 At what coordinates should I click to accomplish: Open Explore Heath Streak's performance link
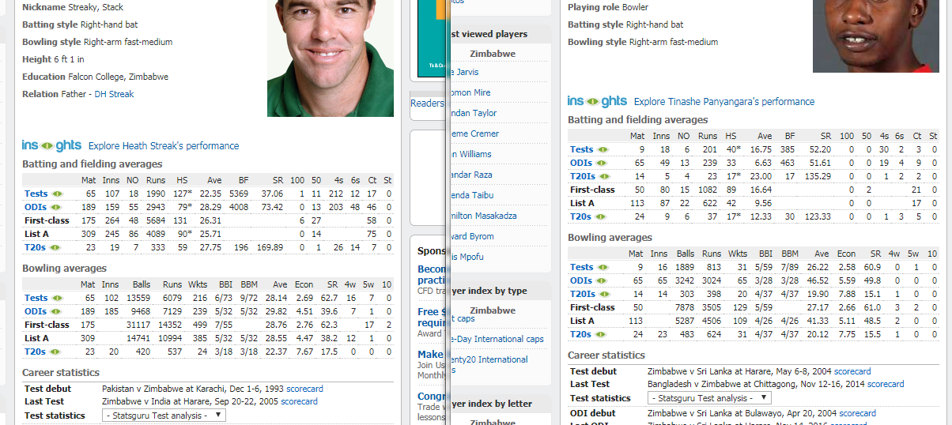(164, 146)
